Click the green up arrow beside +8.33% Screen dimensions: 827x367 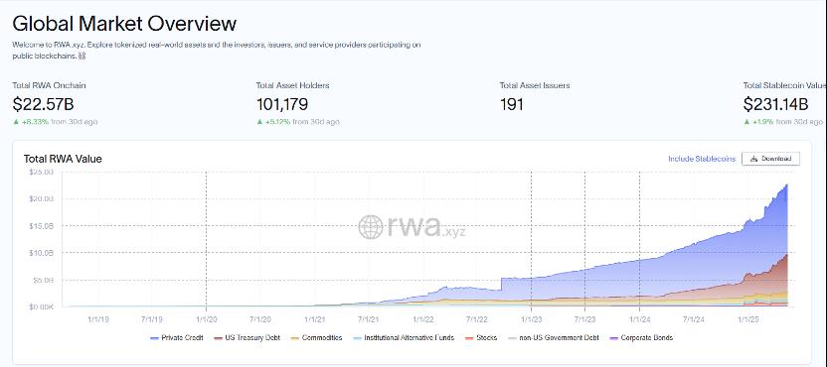[16, 122]
